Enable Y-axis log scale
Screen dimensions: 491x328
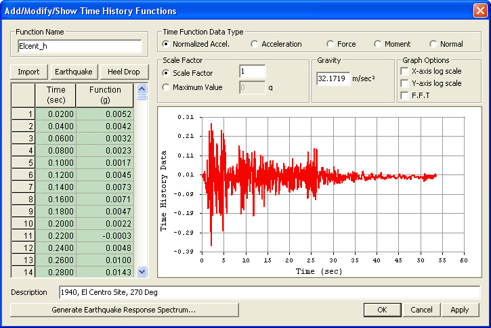click(x=431, y=83)
